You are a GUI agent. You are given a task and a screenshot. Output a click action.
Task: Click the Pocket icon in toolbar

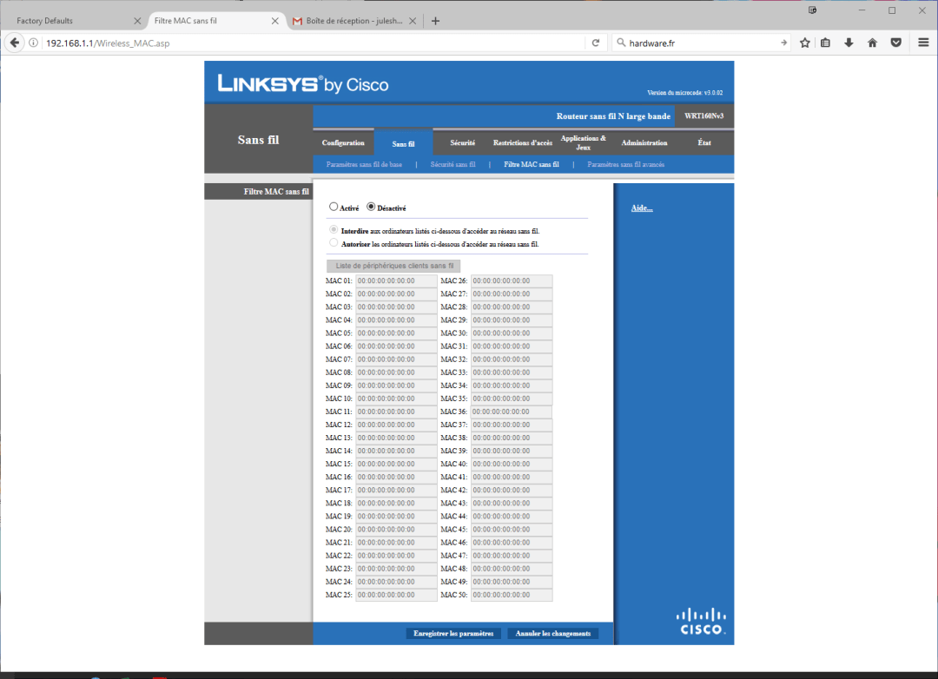895,43
